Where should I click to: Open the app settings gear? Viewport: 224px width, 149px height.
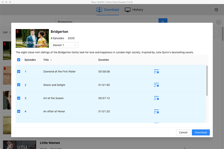tap(216, 10)
